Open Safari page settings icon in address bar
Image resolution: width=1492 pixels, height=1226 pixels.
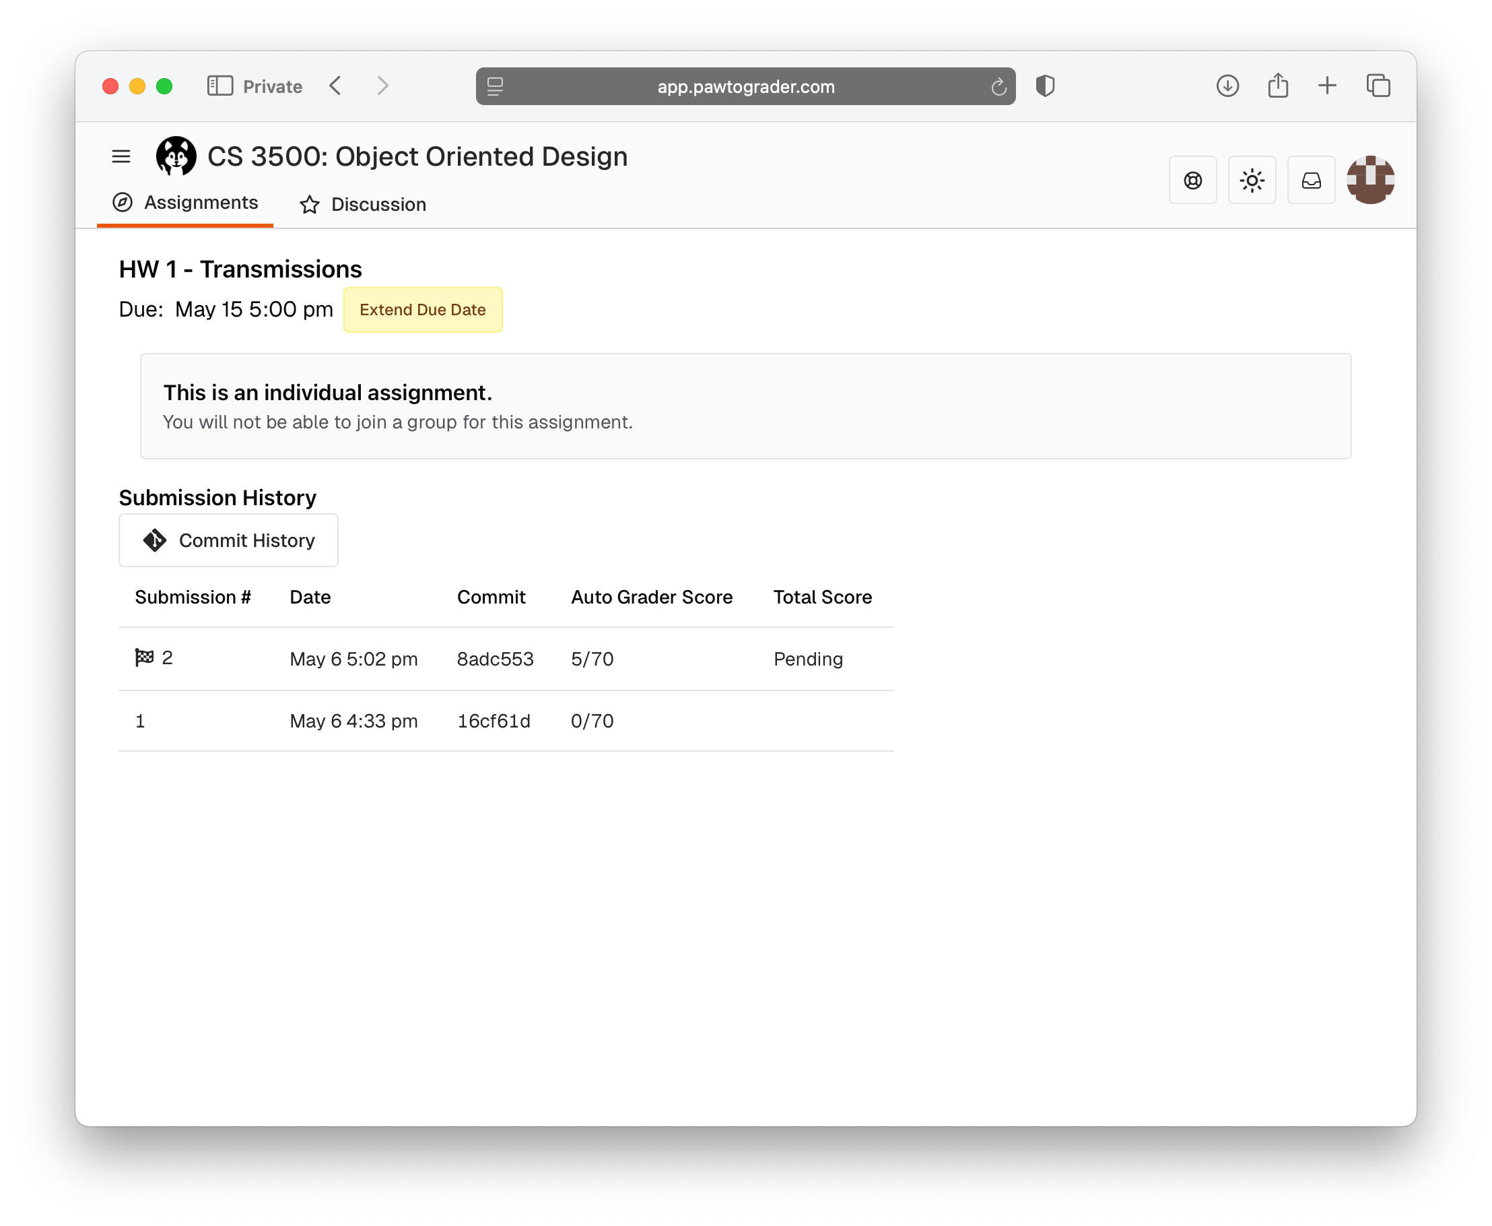(x=496, y=87)
